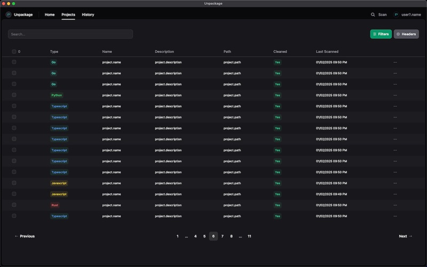
Task: Go to Previous page
Action: (x=25, y=236)
